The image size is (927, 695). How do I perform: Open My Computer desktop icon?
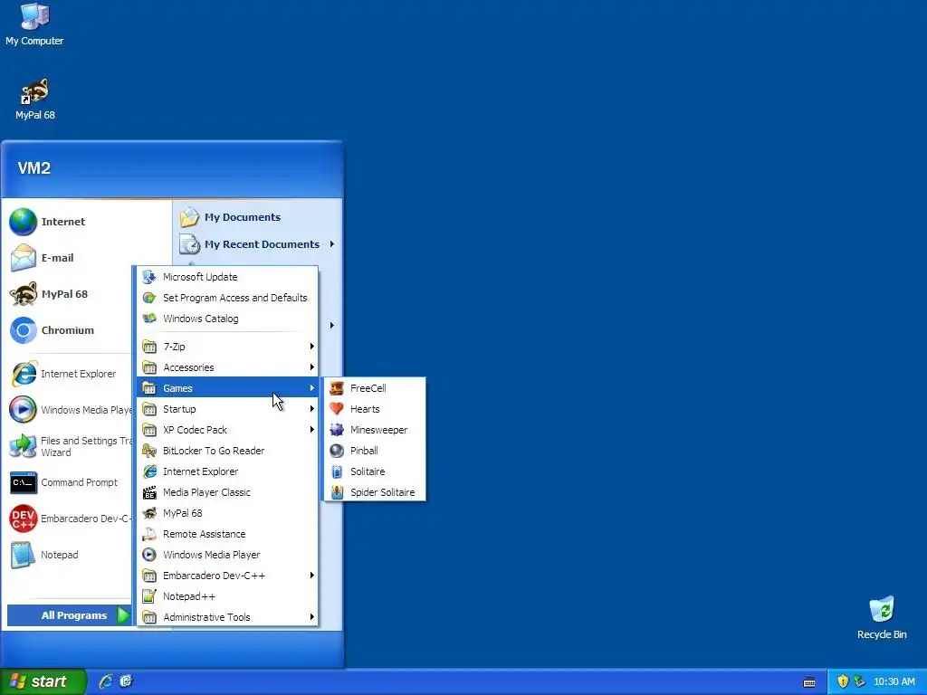pyautogui.click(x=34, y=24)
